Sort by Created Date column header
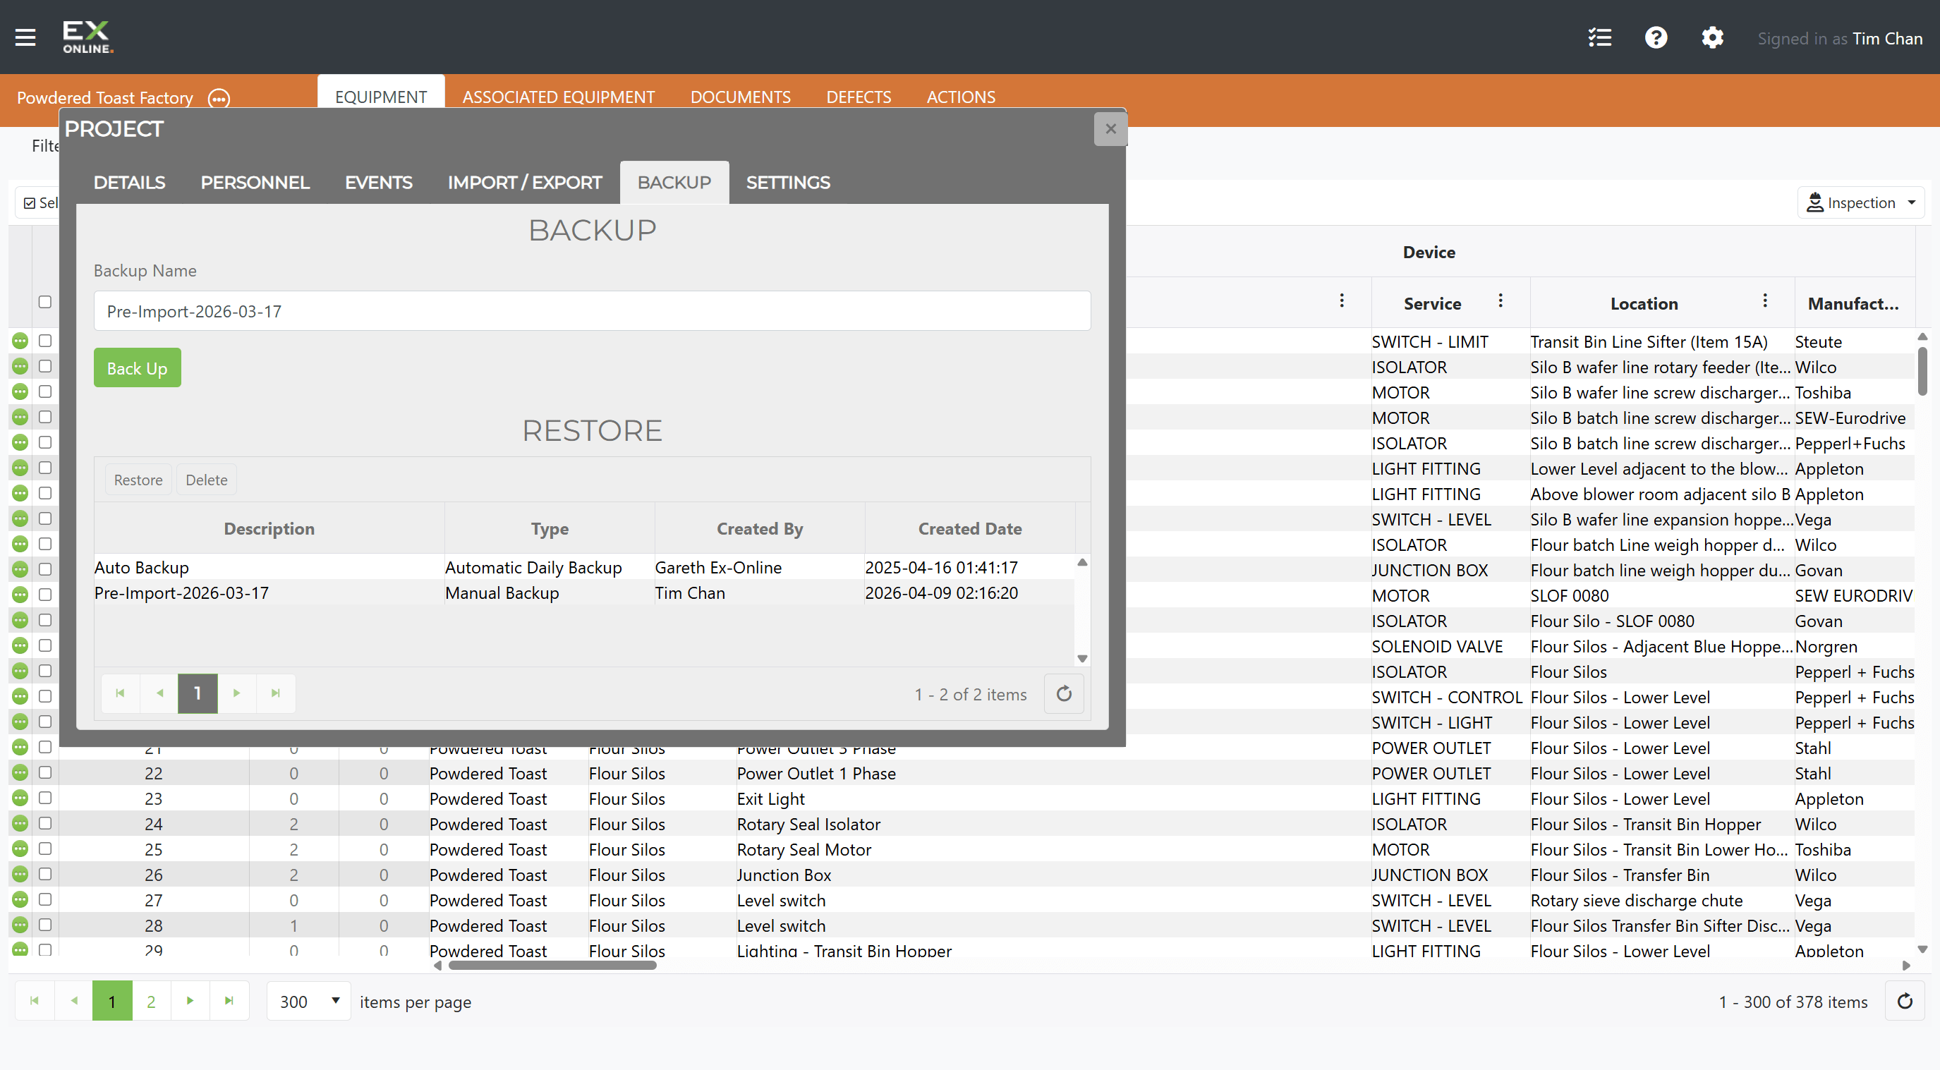The width and height of the screenshot is (1940, 1070). click(969, 528)
